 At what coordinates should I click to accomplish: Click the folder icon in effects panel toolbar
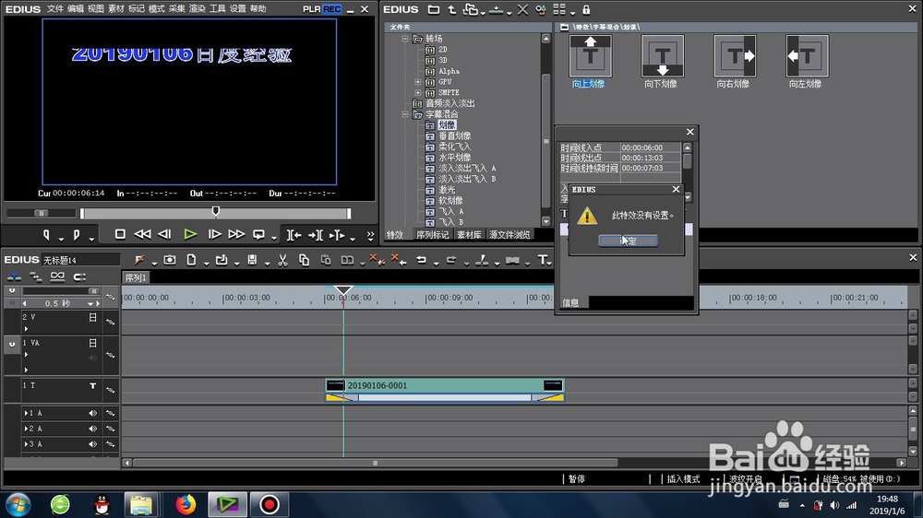pos(434,9)
